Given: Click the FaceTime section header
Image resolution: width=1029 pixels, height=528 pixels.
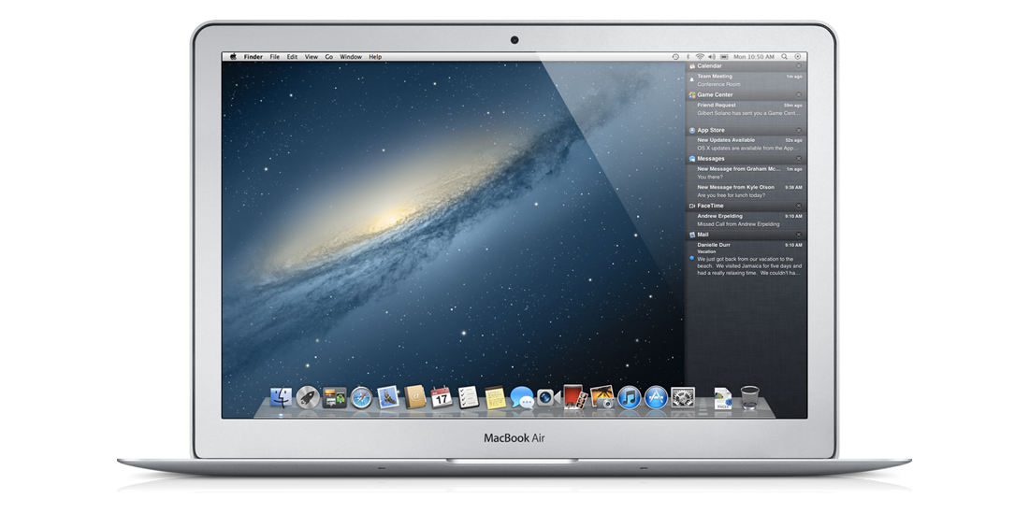Looking at the screenshot, I should (746, 206).
